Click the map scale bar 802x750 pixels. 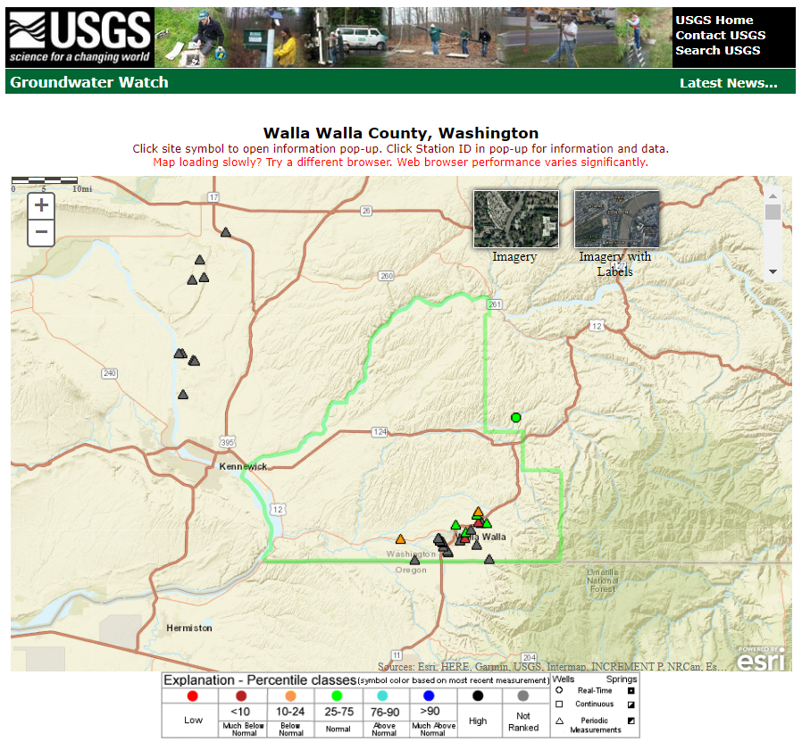[x=45, y=180]
